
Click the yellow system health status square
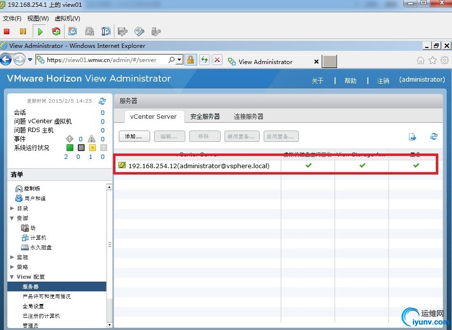click(x=92, y=148)
